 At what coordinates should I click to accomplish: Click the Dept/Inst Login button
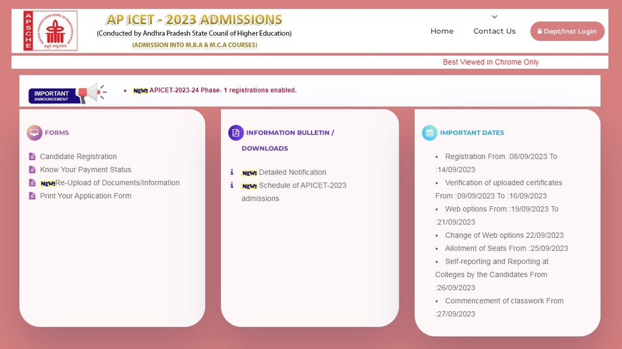coord(568,32)
